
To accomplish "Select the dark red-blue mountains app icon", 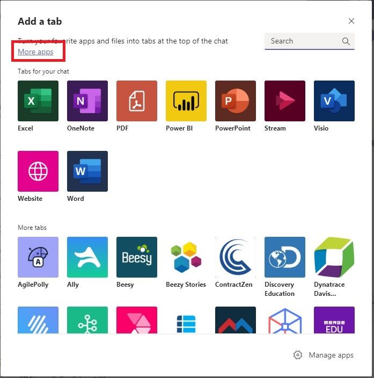I will pyautogui.click(x=236, y=320).
